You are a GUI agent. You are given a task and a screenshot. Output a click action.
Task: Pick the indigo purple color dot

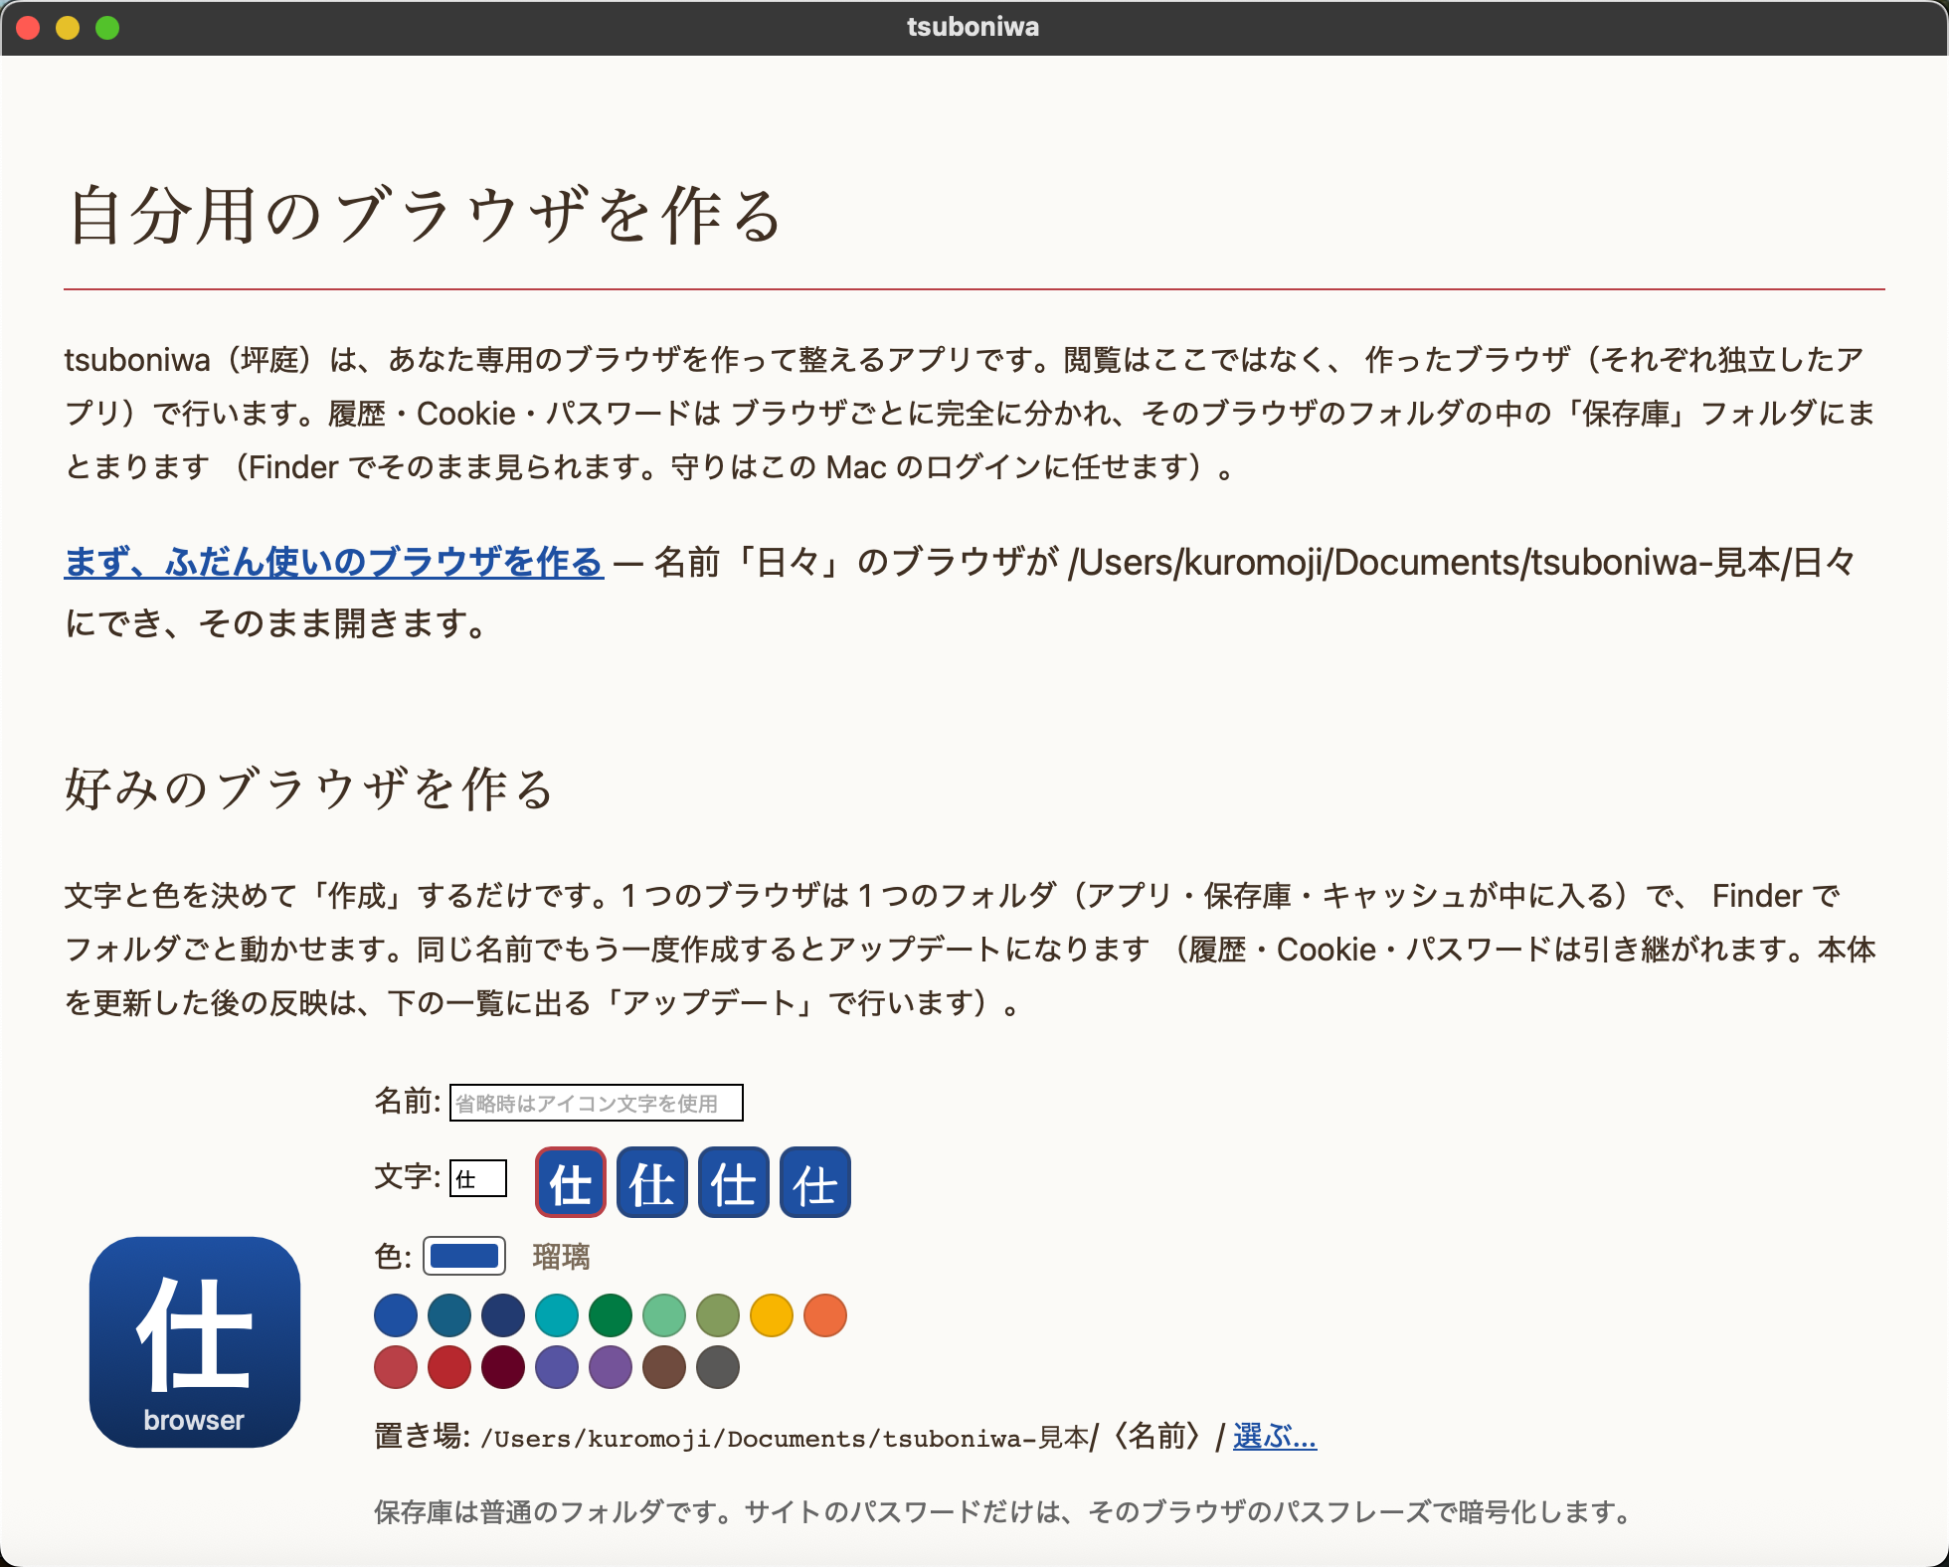(557, 1367)
